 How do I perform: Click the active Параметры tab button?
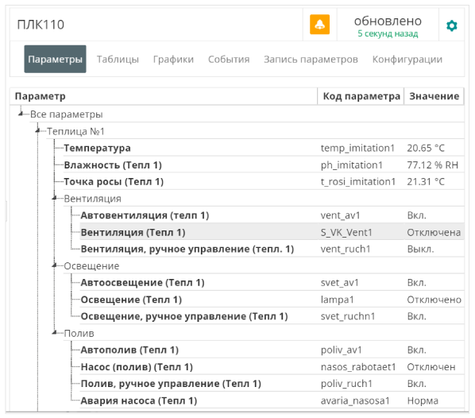[x=55, y=59]
